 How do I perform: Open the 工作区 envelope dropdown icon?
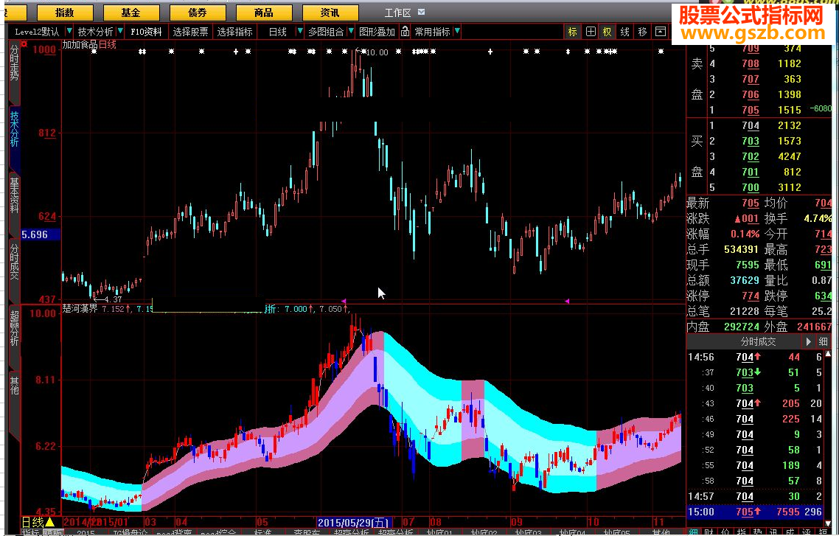pyautogui.click(x=421, y=12)
